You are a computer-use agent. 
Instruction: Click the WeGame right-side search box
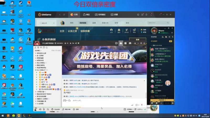coord(159,23)
